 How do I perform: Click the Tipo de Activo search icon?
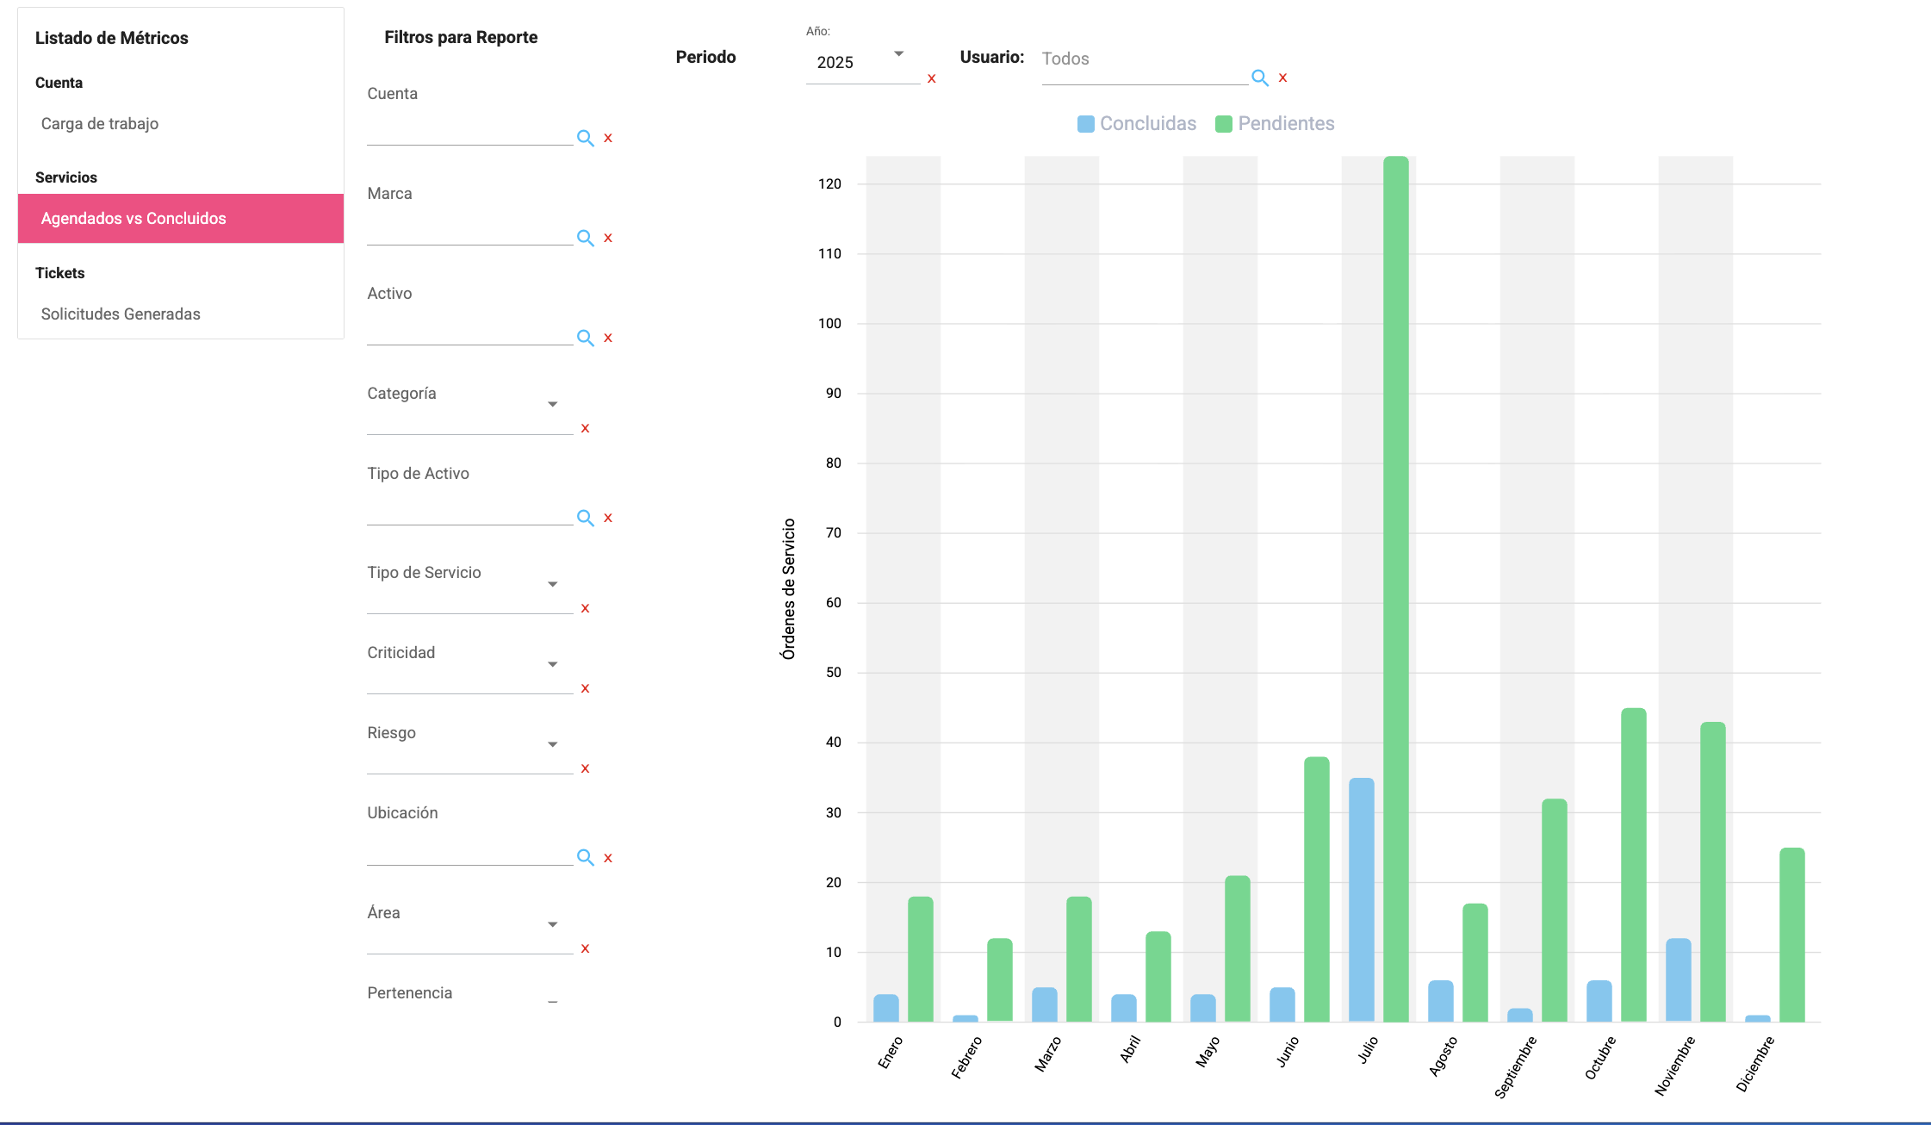click(x=585, y=518)
